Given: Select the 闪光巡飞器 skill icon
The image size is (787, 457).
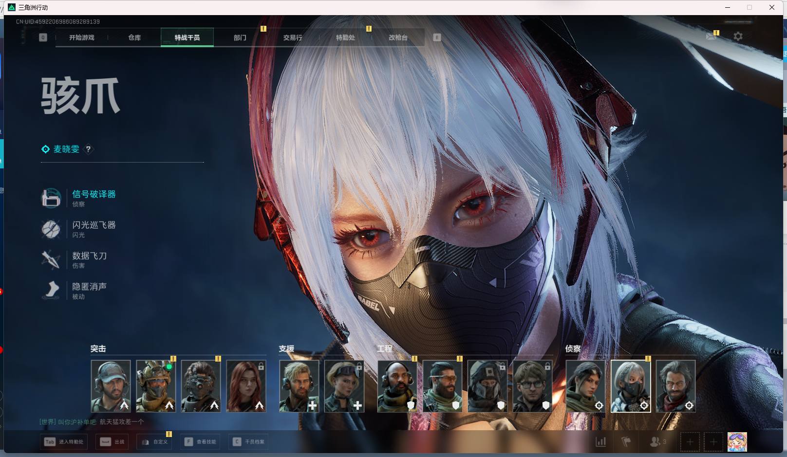Looking at the screenshot, I should (51, 229).
